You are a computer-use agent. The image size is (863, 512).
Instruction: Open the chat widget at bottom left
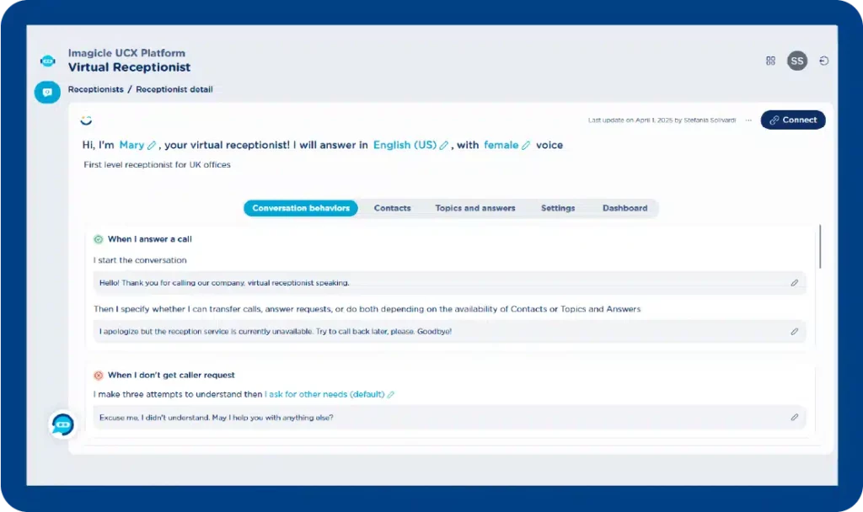64,424
